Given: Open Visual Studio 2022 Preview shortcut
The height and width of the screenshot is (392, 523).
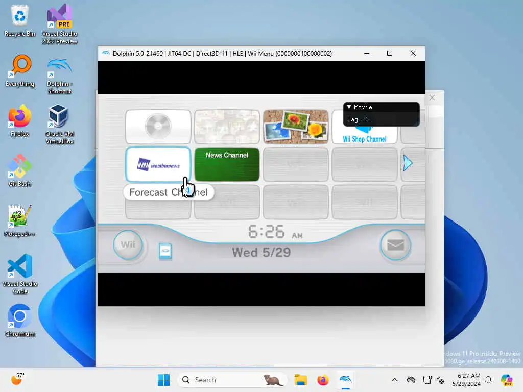Looking at the screenshot, I should click(60, 24).
